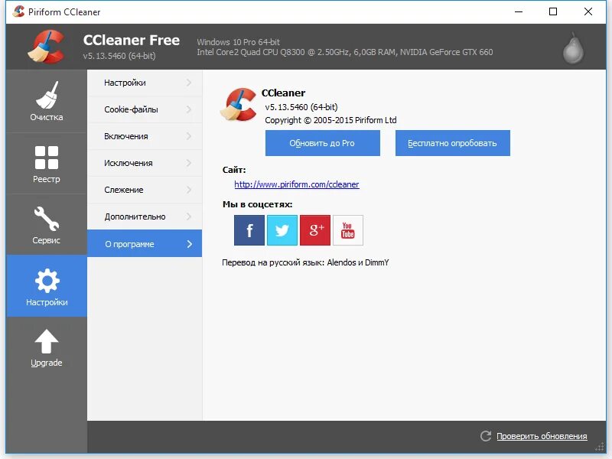Open the Сервис tools section

coord(47,225)
